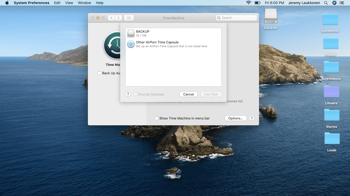Click the preferences Search field
This screenshot has height=196, width=350.
(236, 18)
